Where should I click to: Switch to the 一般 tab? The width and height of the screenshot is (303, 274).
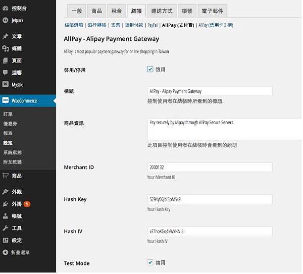[77, 11]
